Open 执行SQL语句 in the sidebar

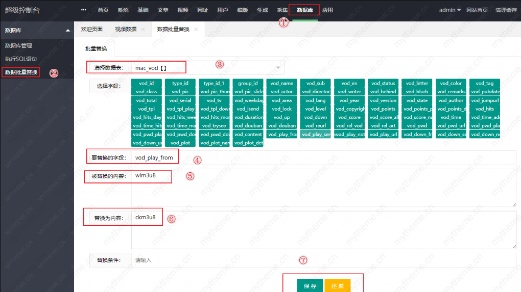pyautogui.click(x=21, y=59)
